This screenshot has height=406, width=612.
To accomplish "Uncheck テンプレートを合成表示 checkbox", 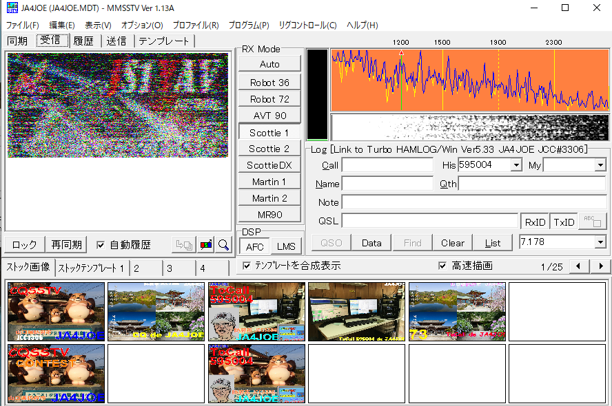I will 247,266.
